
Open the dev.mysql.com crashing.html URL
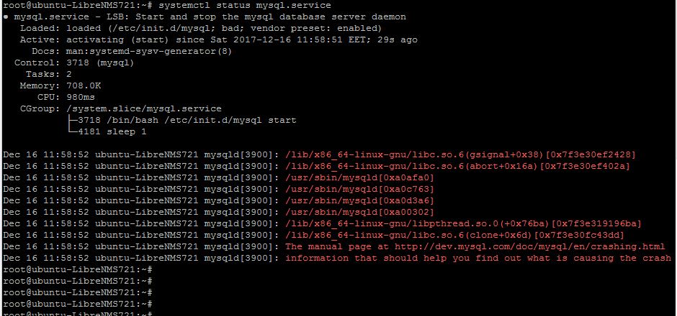click(x=530, y=246)
